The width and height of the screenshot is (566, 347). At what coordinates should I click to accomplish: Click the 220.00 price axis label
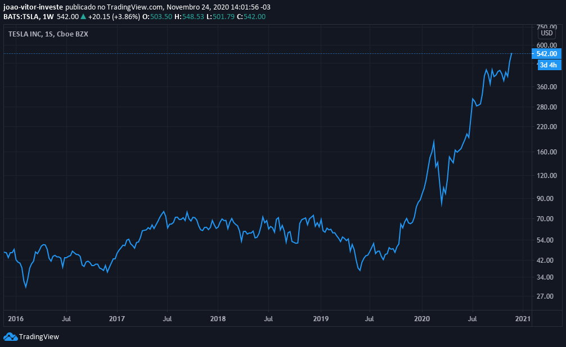(x=546, y=127)
